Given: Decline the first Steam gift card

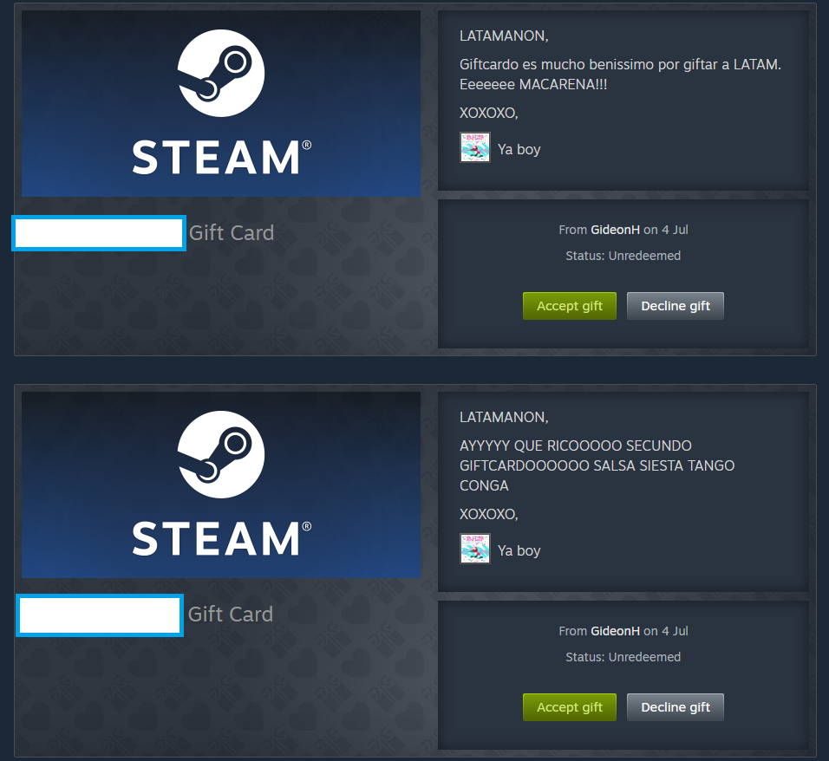Looking at the screenshot, I should click(x=676, y=306).
